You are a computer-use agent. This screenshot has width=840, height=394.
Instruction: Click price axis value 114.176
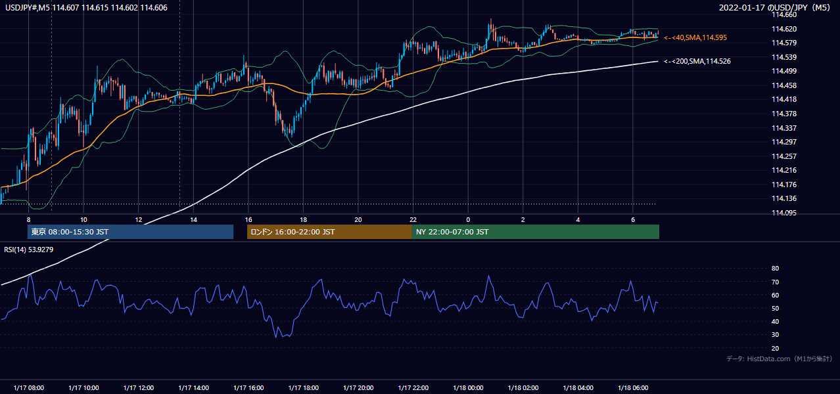[x=785, y=185]
